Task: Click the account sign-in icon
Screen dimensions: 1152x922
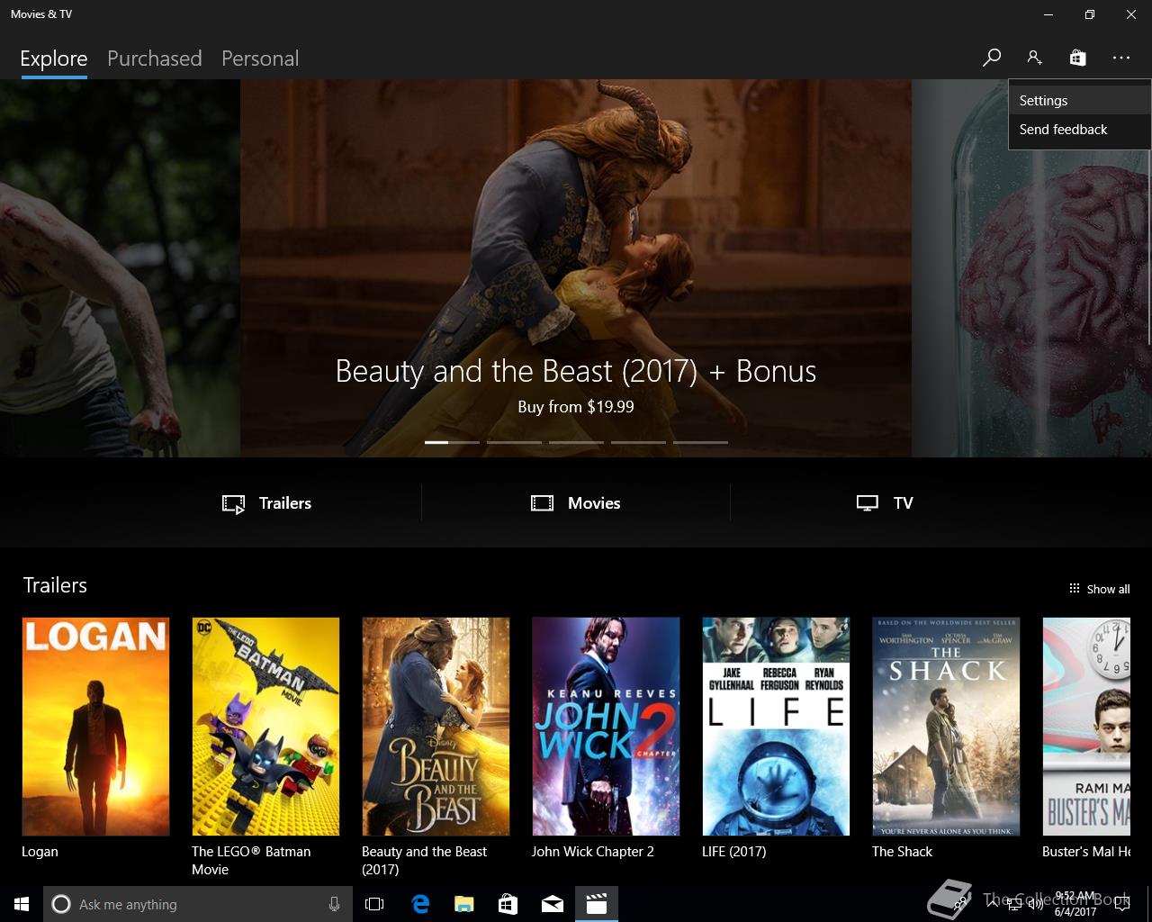Action: [x=1034, y=58]
